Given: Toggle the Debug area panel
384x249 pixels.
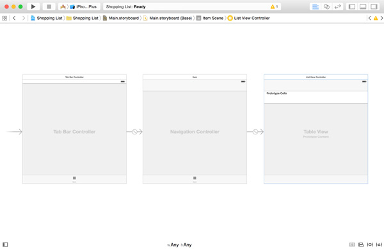Looking at the screenshot, I should [363, 6].
